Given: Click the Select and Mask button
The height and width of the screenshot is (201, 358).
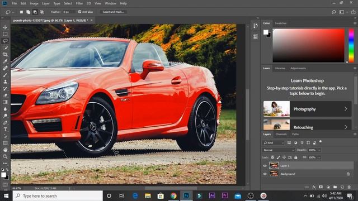Looking at the screenshot, I should (x=113, y=12).
